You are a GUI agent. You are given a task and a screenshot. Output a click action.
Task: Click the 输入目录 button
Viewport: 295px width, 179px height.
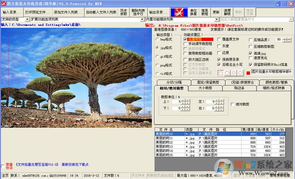(11, 12)
